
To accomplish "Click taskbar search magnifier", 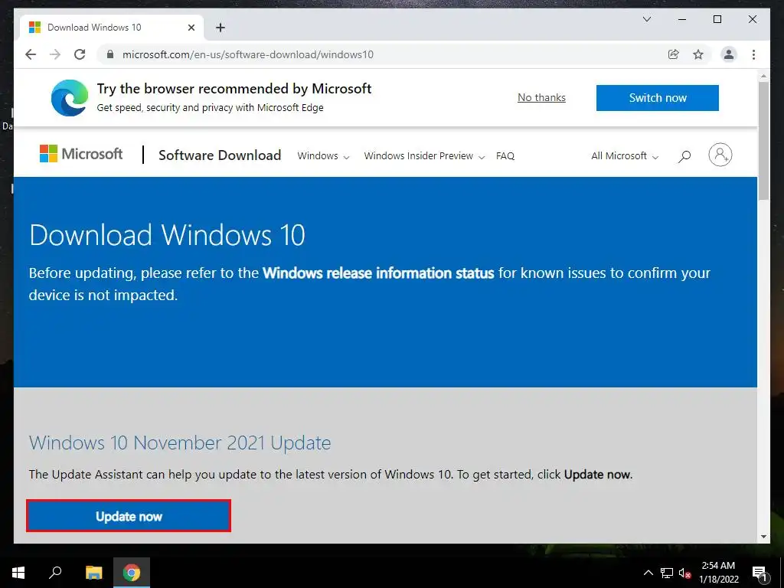I will click(55, 573).
